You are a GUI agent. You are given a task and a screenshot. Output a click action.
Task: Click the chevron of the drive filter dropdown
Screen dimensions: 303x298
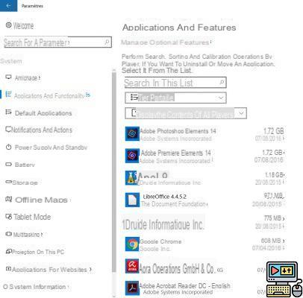[241, 113]
